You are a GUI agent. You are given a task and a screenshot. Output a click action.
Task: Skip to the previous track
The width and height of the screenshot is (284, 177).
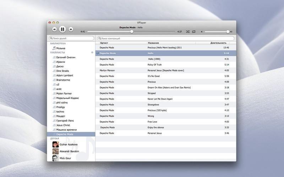tap(54, 29)
